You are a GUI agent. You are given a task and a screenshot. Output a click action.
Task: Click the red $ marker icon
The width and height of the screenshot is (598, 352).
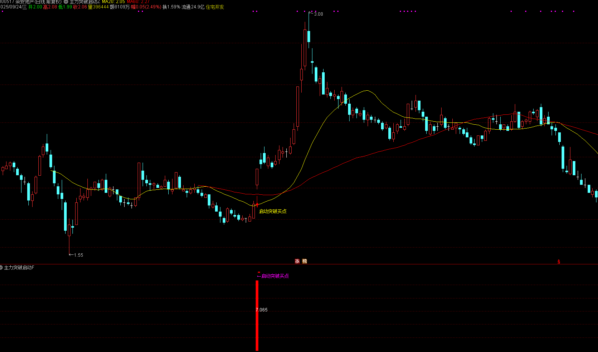click(559, 262)
